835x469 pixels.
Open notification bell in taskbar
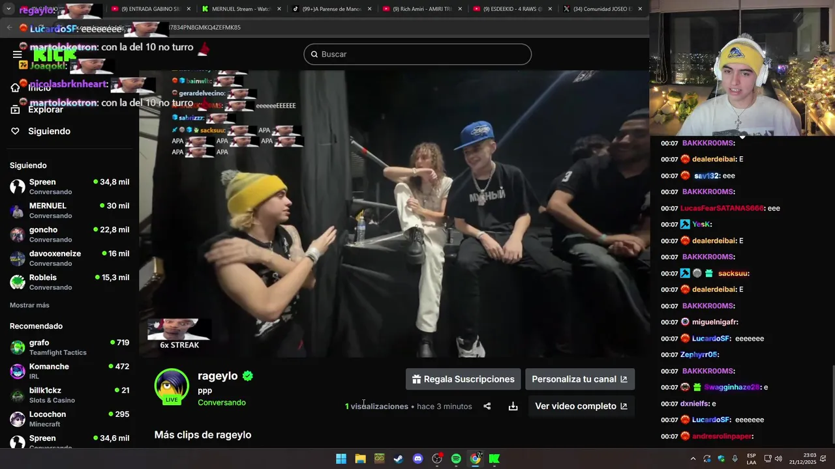pos(825,459)
